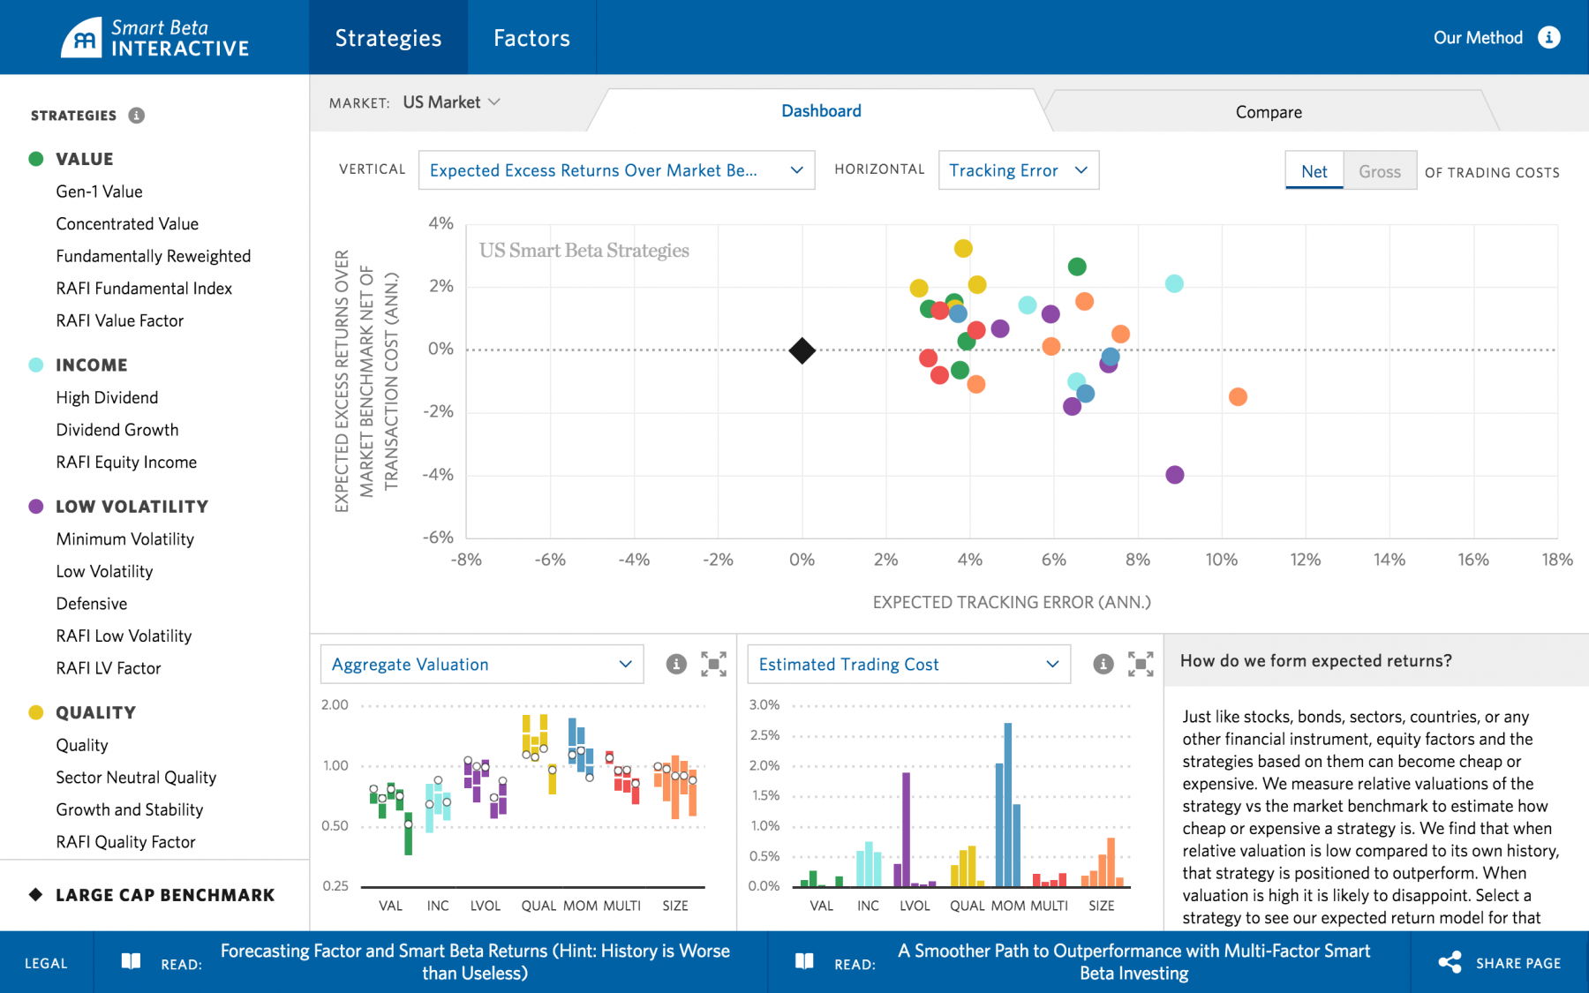Open the Our Method link
This screenshot has width=1589, height=993.
1478,37
